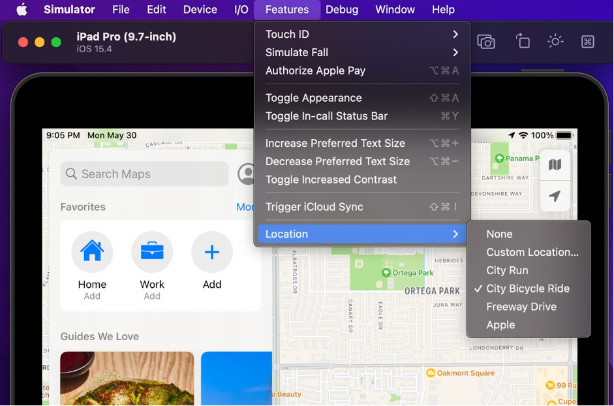
Task: Tap the Work briefcase favorite icon
Action: pos(152,251)
